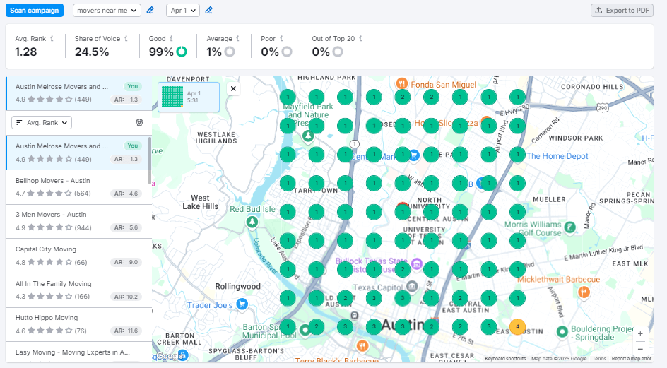667x368 pixels.
Task: Zoom in on the map
Action: (640, 334)
